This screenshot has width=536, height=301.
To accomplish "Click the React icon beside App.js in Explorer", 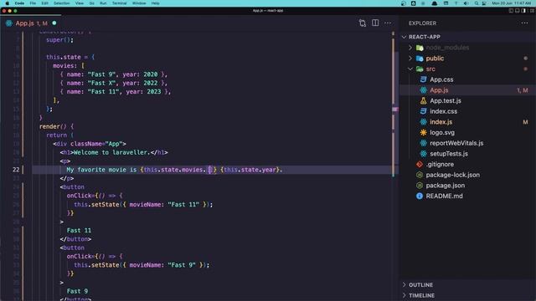I will [423, 90].
